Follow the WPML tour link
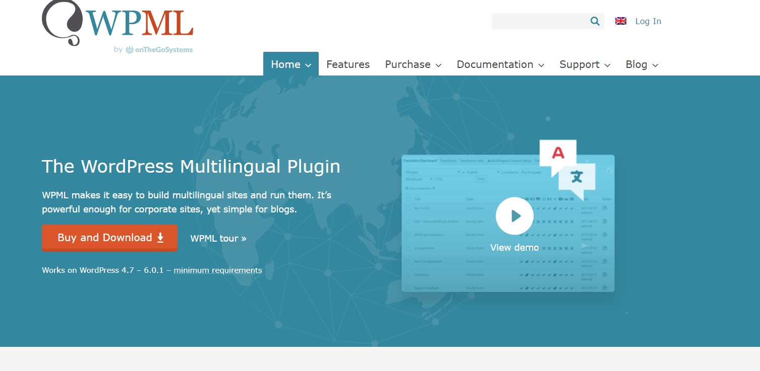Screen dimensions: 760x371 point(218,238)
